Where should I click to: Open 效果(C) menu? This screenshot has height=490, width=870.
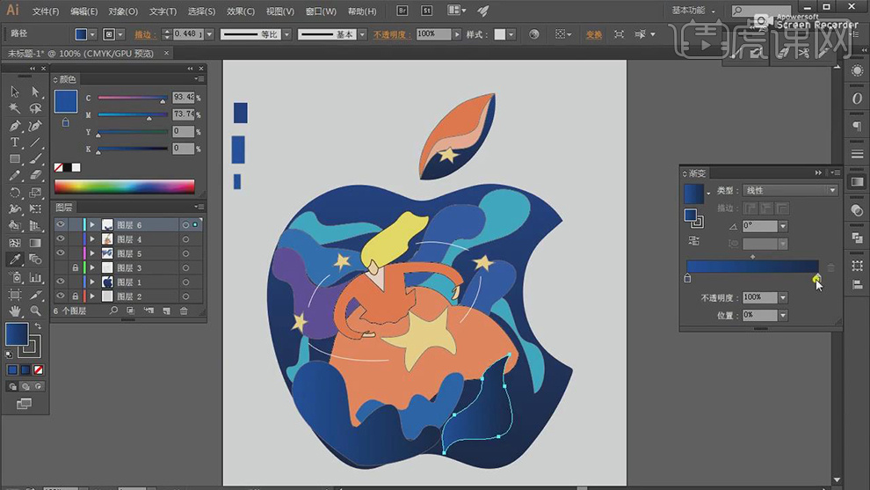coord(241,11)
